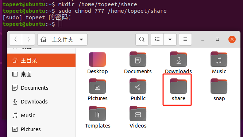Viewport: 243px width, 137px height.
Task: Select the share folder icon
Action: click(x=178, y=86)
